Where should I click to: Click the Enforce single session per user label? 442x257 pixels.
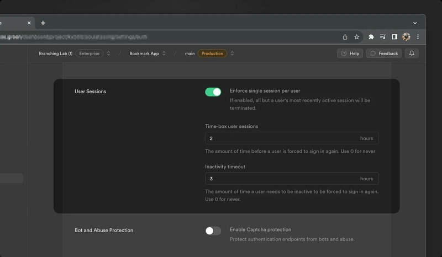pyautogui.click(x=265, y=90)
